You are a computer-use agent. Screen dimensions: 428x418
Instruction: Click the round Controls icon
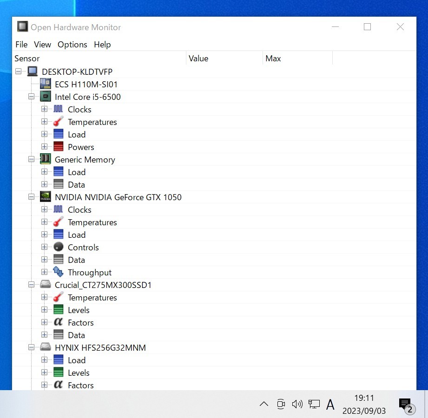pyautogui.click(x=58, y=247)
